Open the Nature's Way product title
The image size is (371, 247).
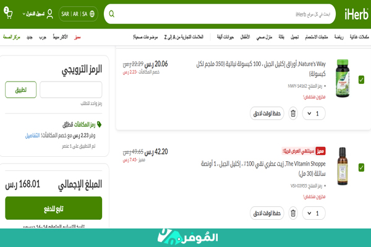click(261, 69)
